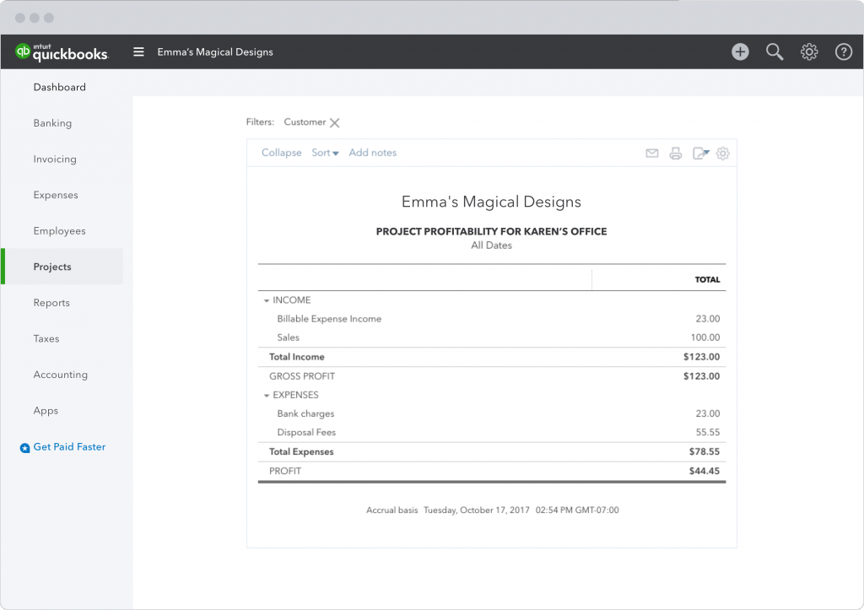Go to Dashboard in sidebar

[x=60, y=87]
